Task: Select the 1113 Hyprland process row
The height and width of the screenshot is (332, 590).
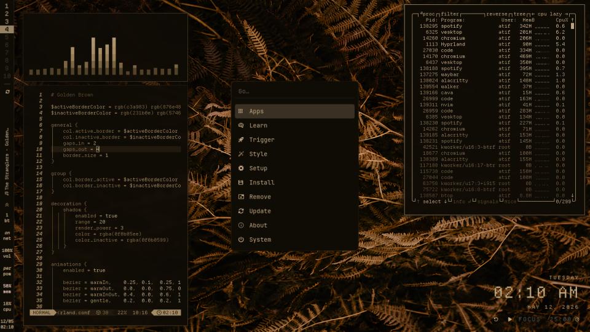Action: click(492, 44)
